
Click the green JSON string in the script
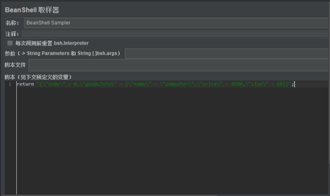[x=164, y=84]
